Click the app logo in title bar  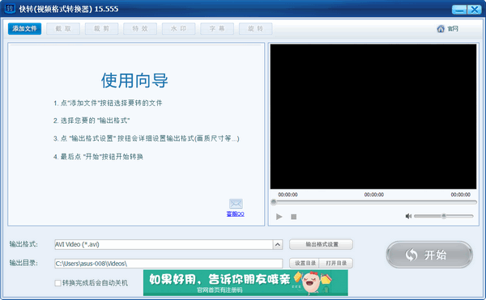10,9
